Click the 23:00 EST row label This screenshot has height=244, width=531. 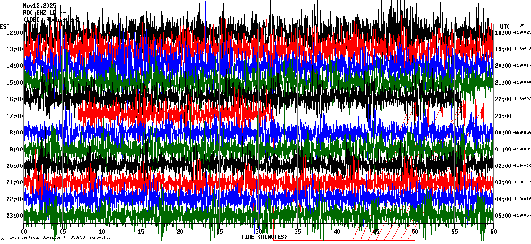[x=15, y=216]
